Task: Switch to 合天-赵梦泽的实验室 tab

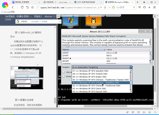Action: point(88,2)
